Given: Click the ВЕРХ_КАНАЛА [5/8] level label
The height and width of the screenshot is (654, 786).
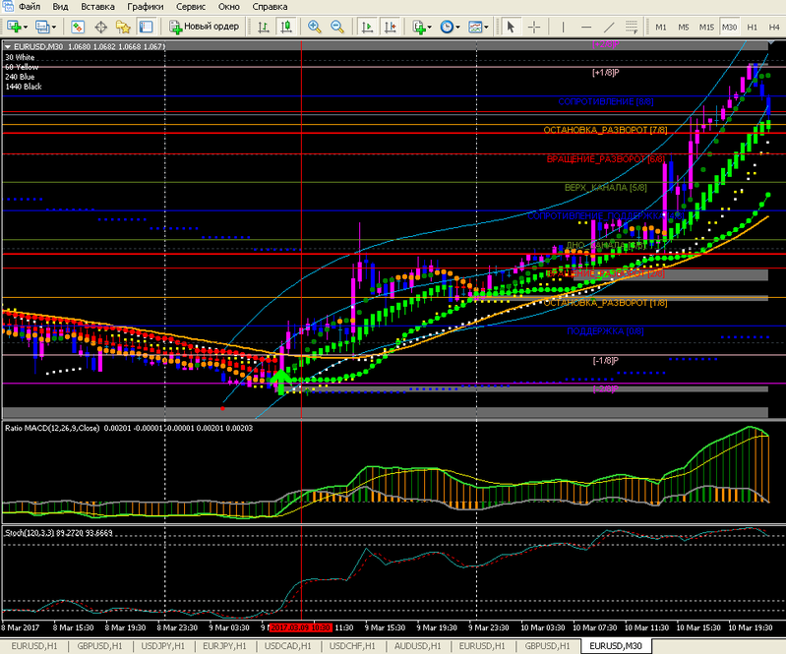Looking at the screenshot, I should (x=606, y=188).
